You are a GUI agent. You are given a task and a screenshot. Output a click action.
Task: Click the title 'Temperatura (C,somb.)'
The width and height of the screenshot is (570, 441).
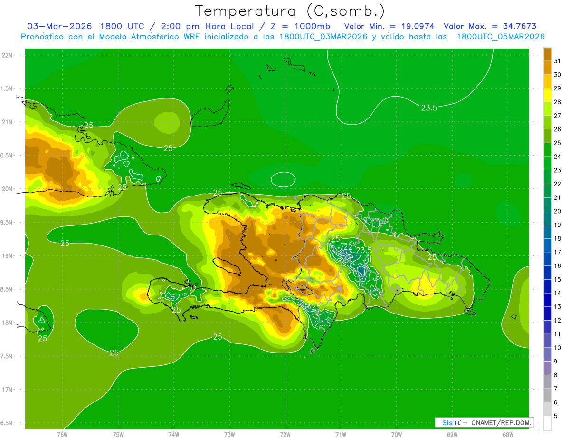[290, 11]
